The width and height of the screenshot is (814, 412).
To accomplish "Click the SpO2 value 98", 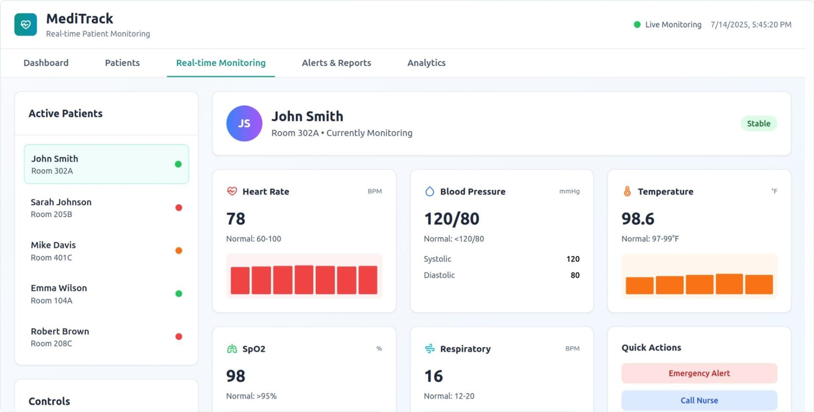I will (236, 376).
